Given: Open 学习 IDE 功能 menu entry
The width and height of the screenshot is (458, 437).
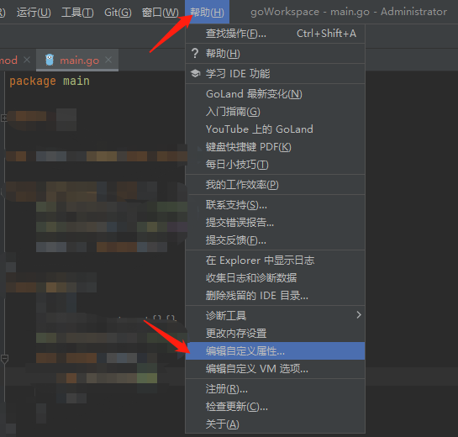Looking at the screenshot, I should (x=275, y=74).
